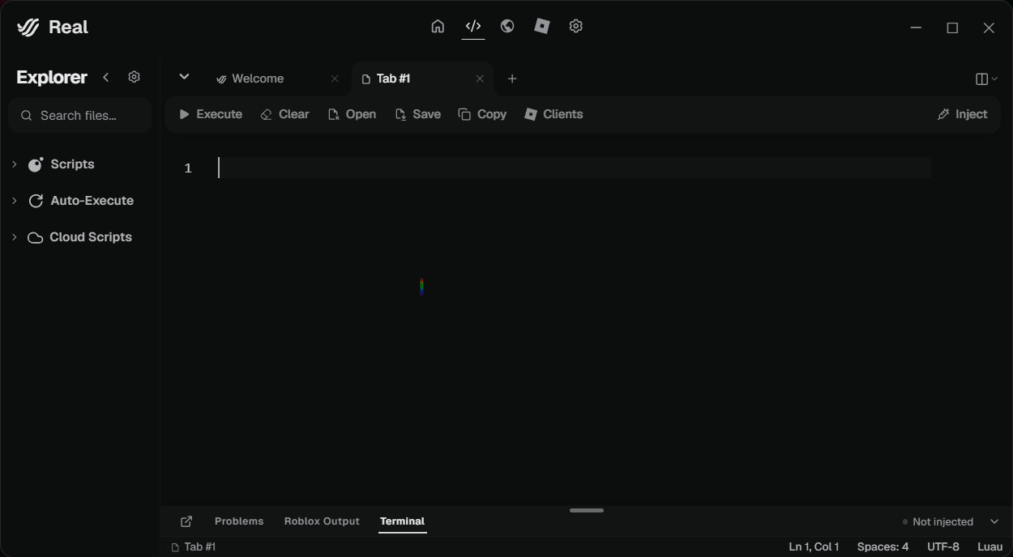Switch to Problems tab

coord(239,521)
